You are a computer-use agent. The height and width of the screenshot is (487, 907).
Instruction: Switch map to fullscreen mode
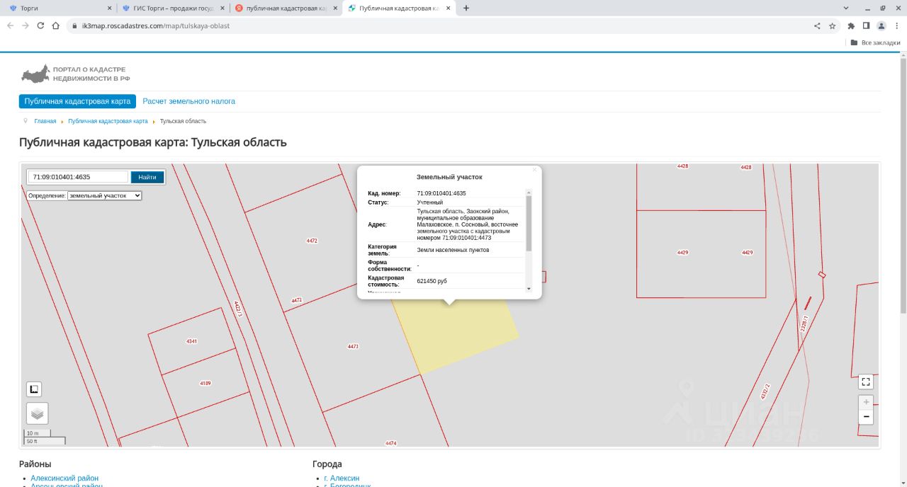pos(866,382)
